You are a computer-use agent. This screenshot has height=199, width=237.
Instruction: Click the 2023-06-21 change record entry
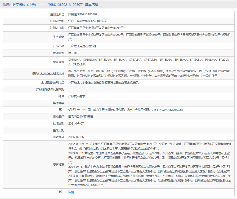tap(149, 158)
